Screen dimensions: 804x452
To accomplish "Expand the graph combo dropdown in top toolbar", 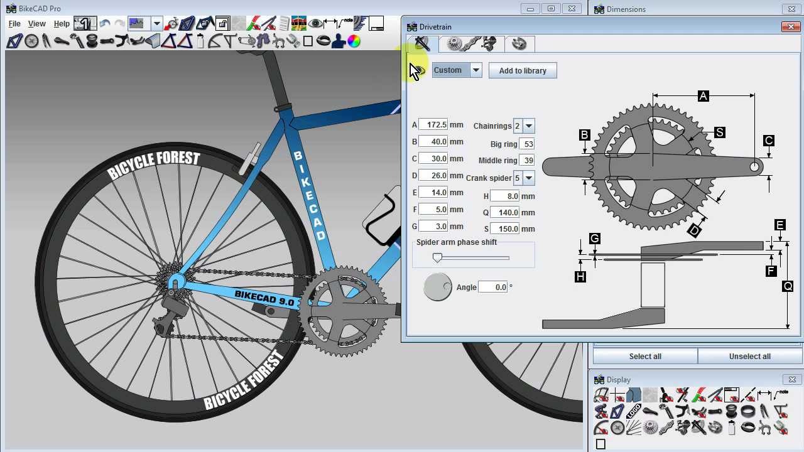I will (157, 24).
